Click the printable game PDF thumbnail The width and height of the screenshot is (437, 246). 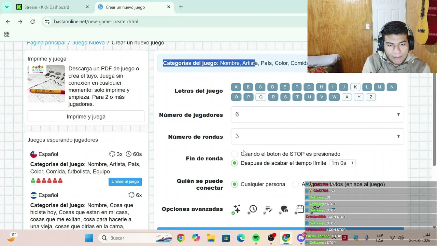pos(46,84)
